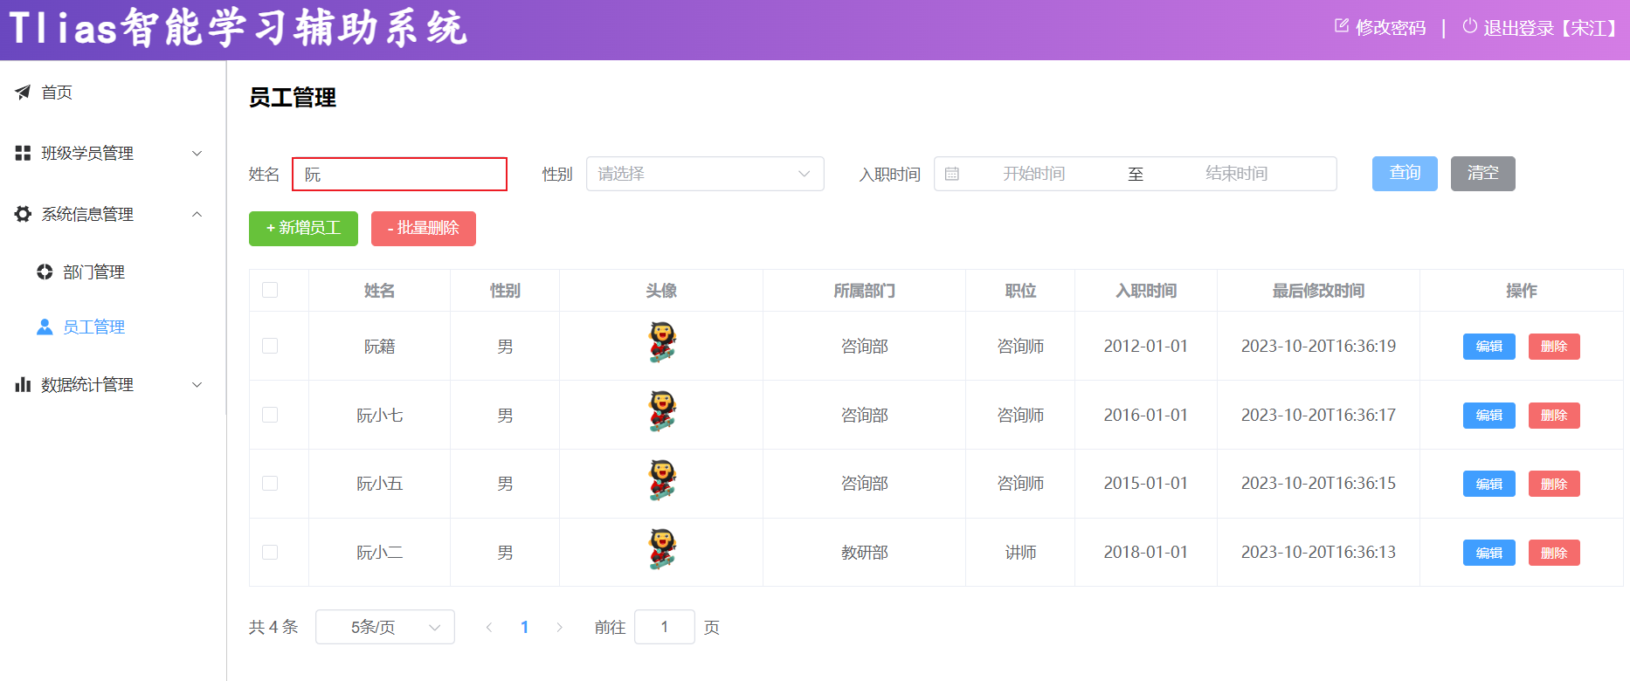Screen dimensions: 1630x681
Task: Click avatar image of 阮小五
Action: pos(662,479)
